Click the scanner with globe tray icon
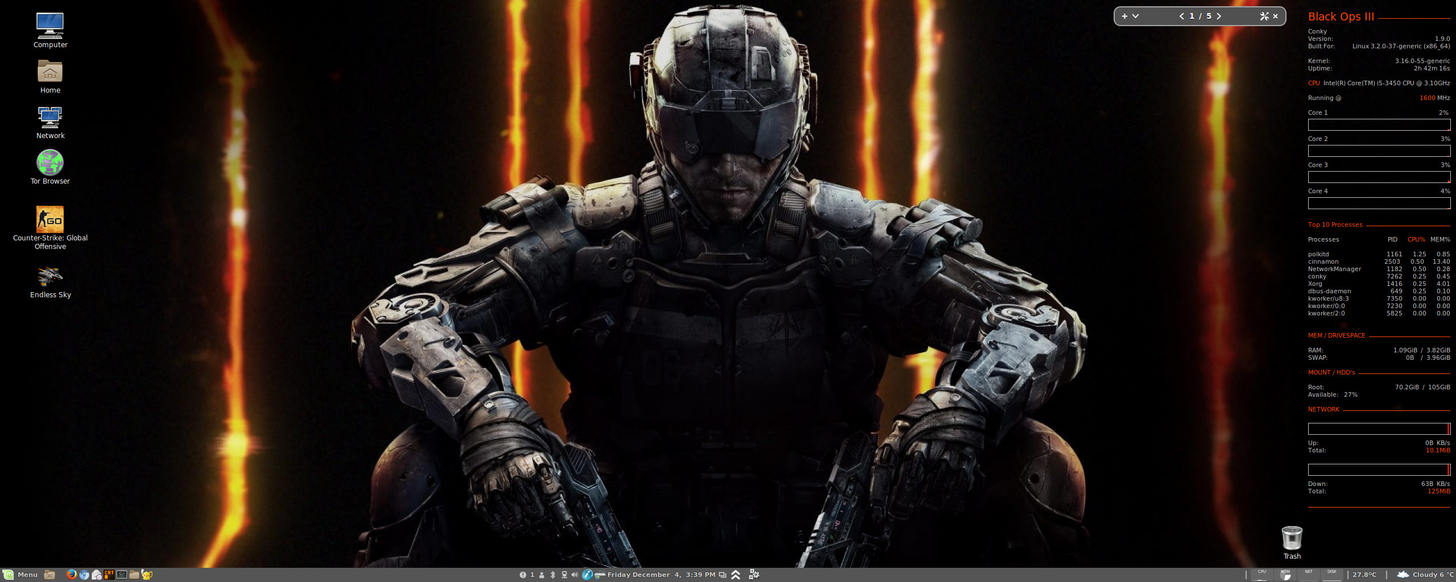This screenshot has width=1456, height=582. [599, 575]
